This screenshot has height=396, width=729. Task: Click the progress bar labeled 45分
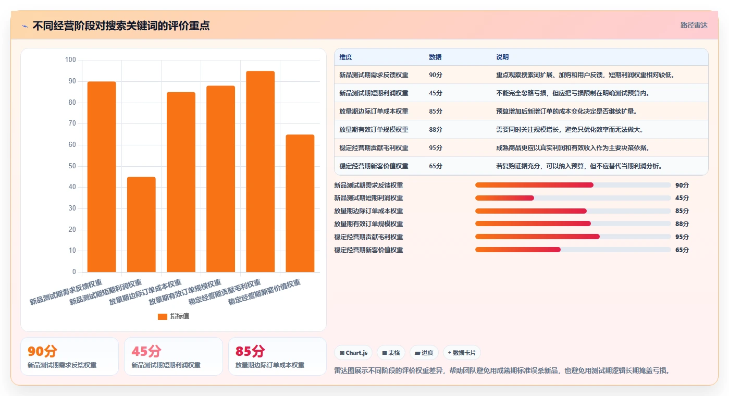click(x=573, y=198)
